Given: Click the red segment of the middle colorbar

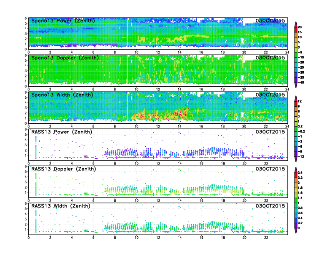Looking at the screenshot, I should [296, 104].
